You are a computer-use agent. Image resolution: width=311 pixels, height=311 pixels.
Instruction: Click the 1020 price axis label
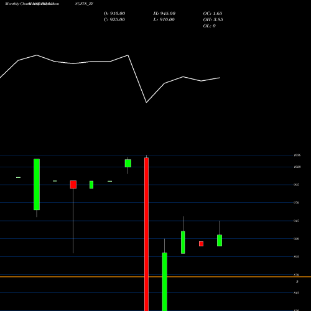point(297,167)
